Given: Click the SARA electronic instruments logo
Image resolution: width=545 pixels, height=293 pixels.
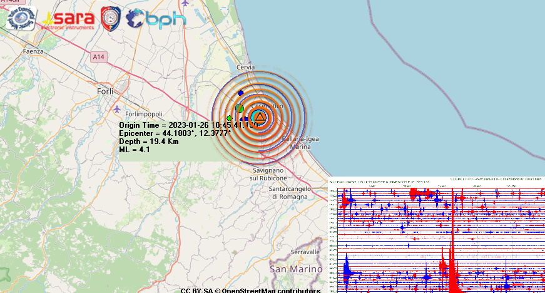Looking at the screenshot, I should pos(68,19).
